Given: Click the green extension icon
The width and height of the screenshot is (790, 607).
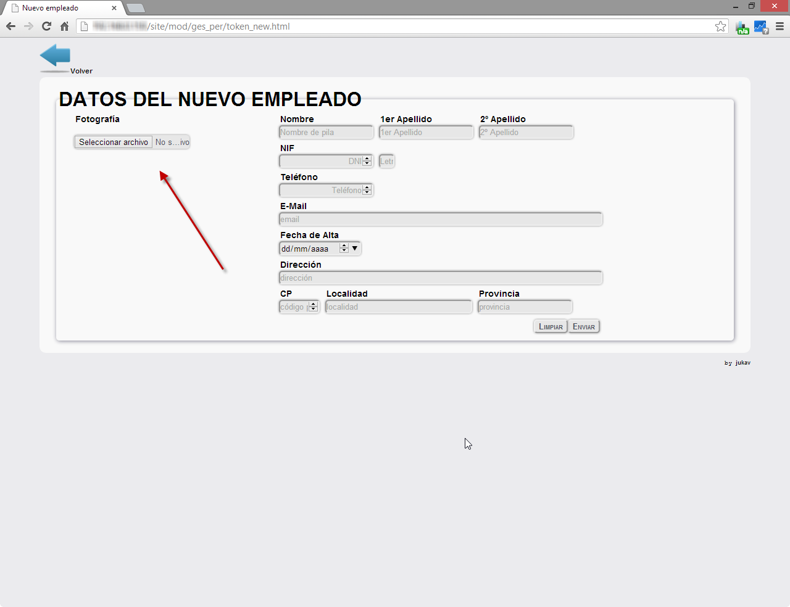Looking at the screenshot, I should (x=742, y=27).
